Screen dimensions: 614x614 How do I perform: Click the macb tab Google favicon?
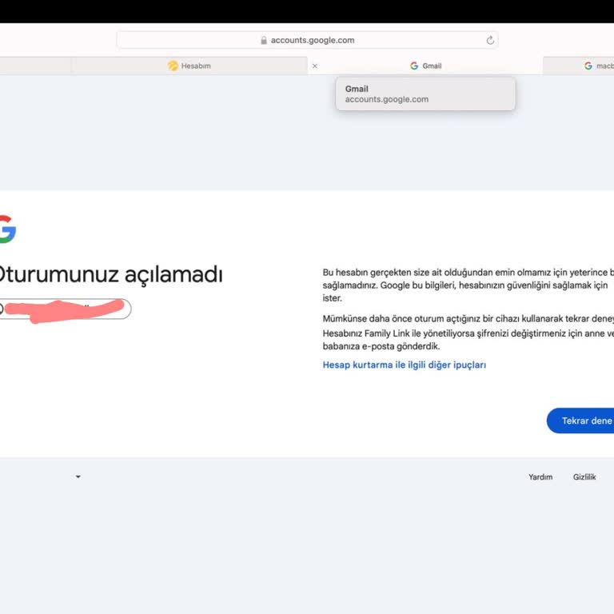pyautogui.click(x=588, y=66)
